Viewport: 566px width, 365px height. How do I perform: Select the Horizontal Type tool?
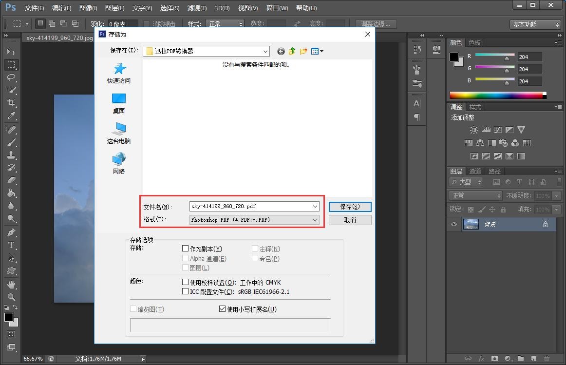click(11, 245)
